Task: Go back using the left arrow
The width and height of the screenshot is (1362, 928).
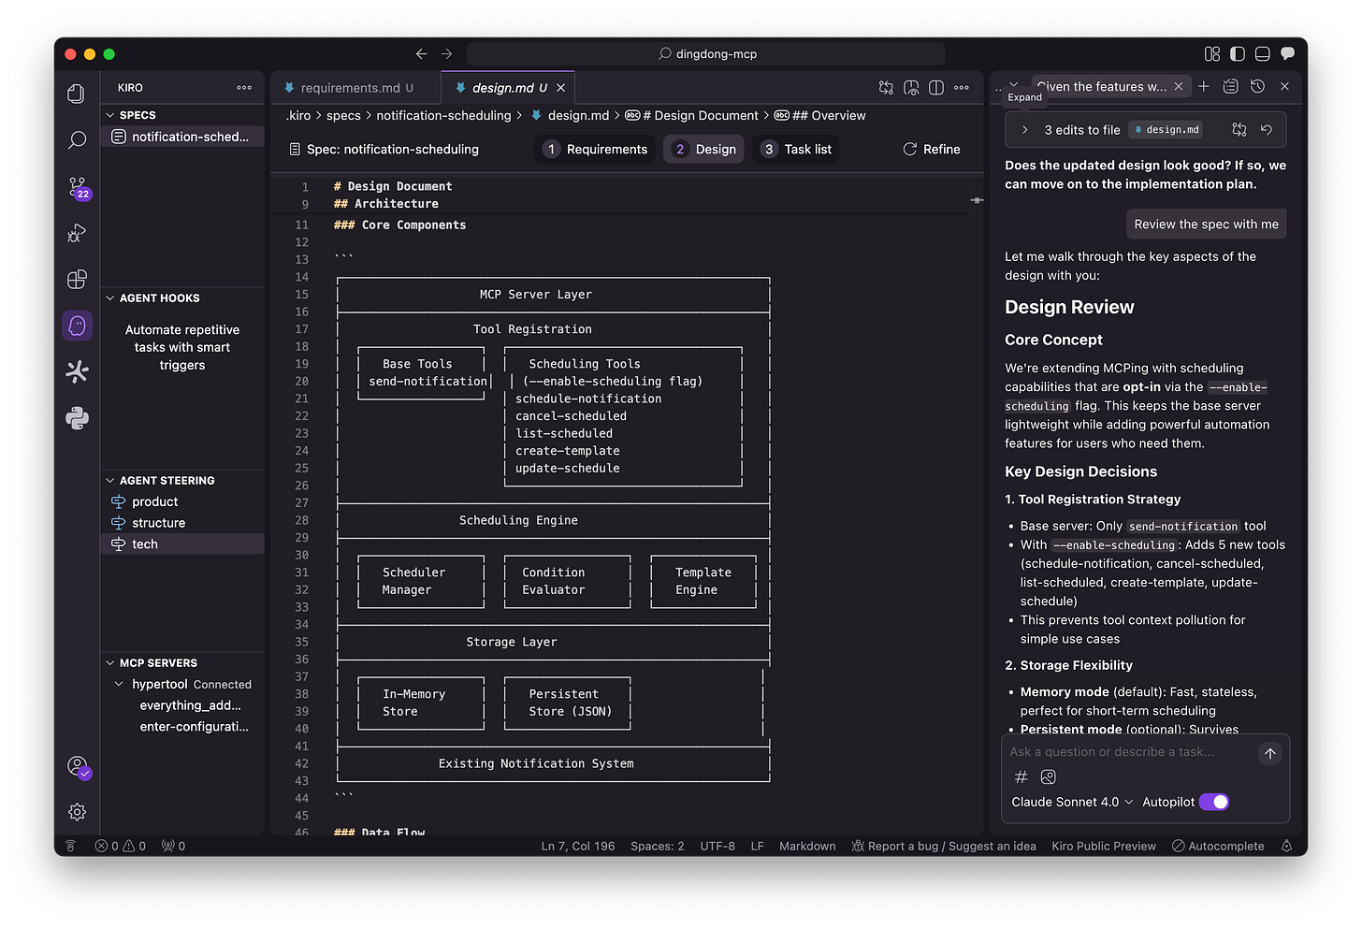Action: 421,54
